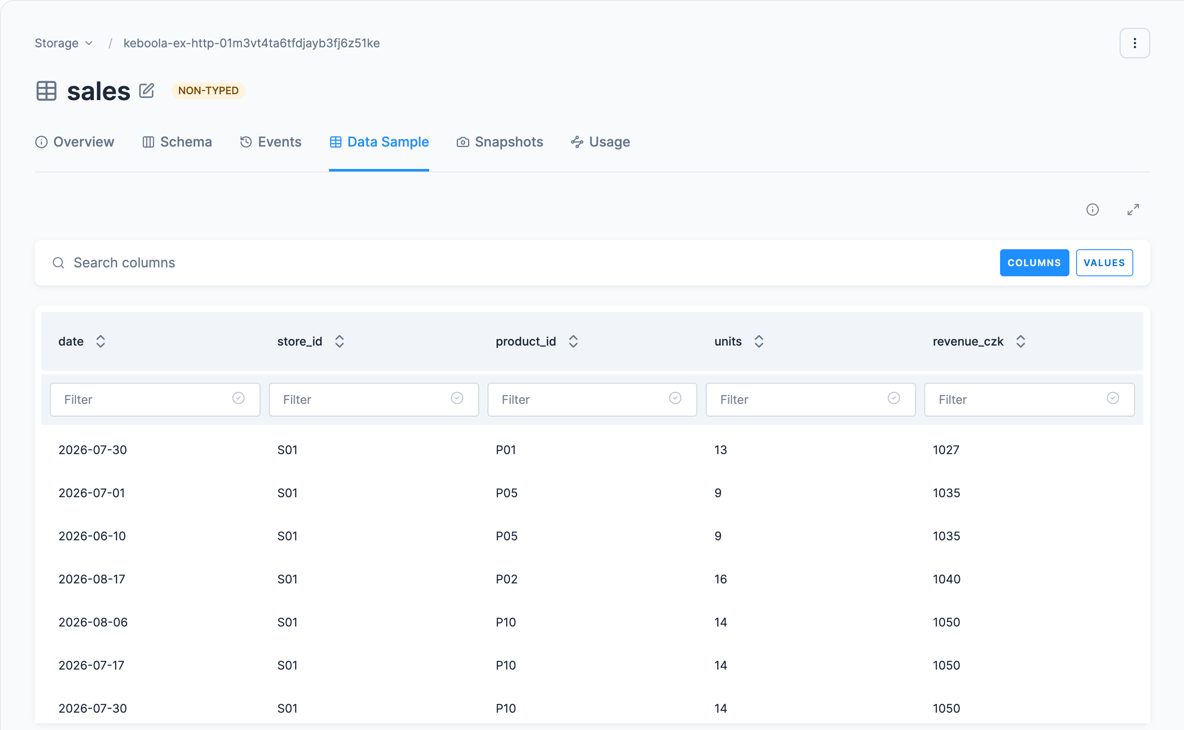Select the Data Sample tab
1184x730 pixels.
point(379,142)
